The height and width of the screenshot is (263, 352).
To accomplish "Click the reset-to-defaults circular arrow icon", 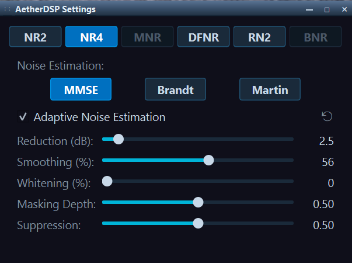I will coord(327,116).
